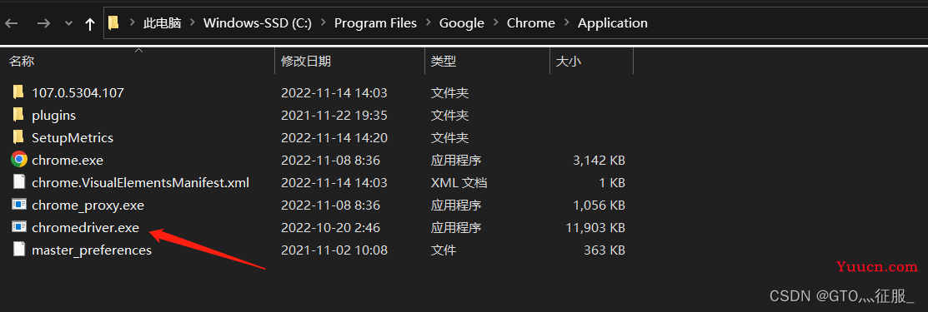Select the chrome.VisualElementsManifest.xml file icon
The height and width of the screenshot is (312, 928).
[19, 182]
